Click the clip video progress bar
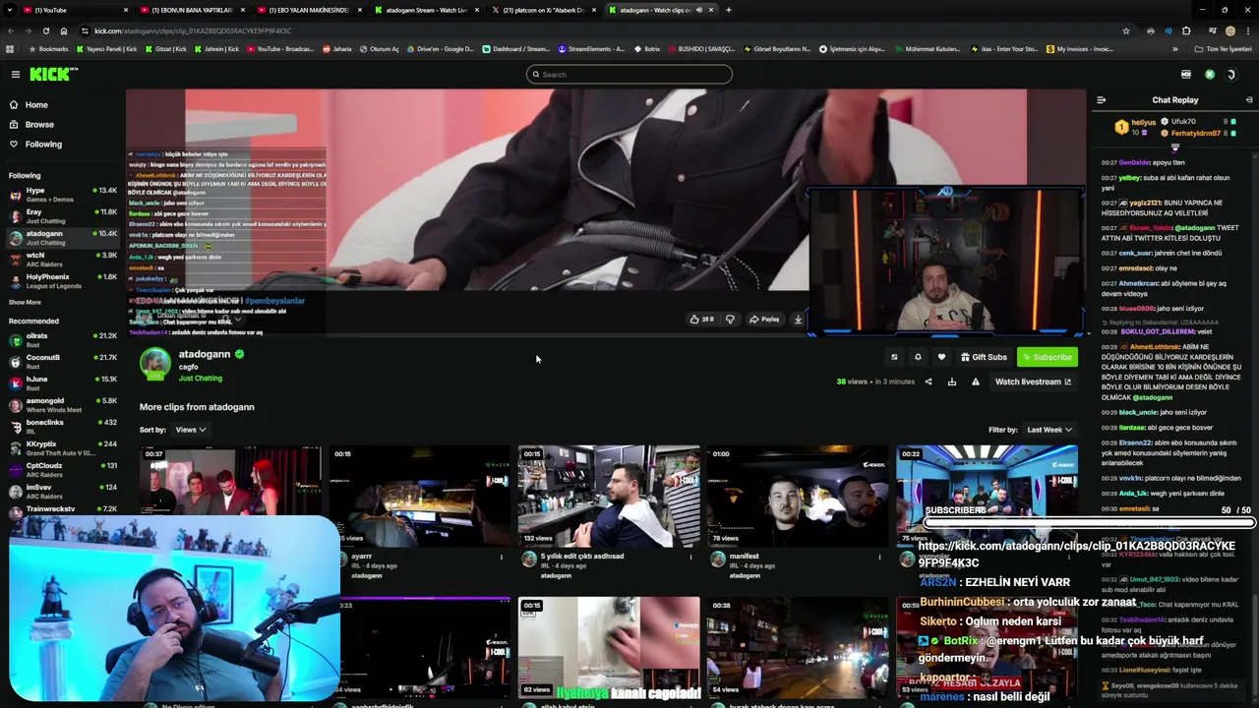The height and width of the screenshot is (708, 1259). coord(605,334)
